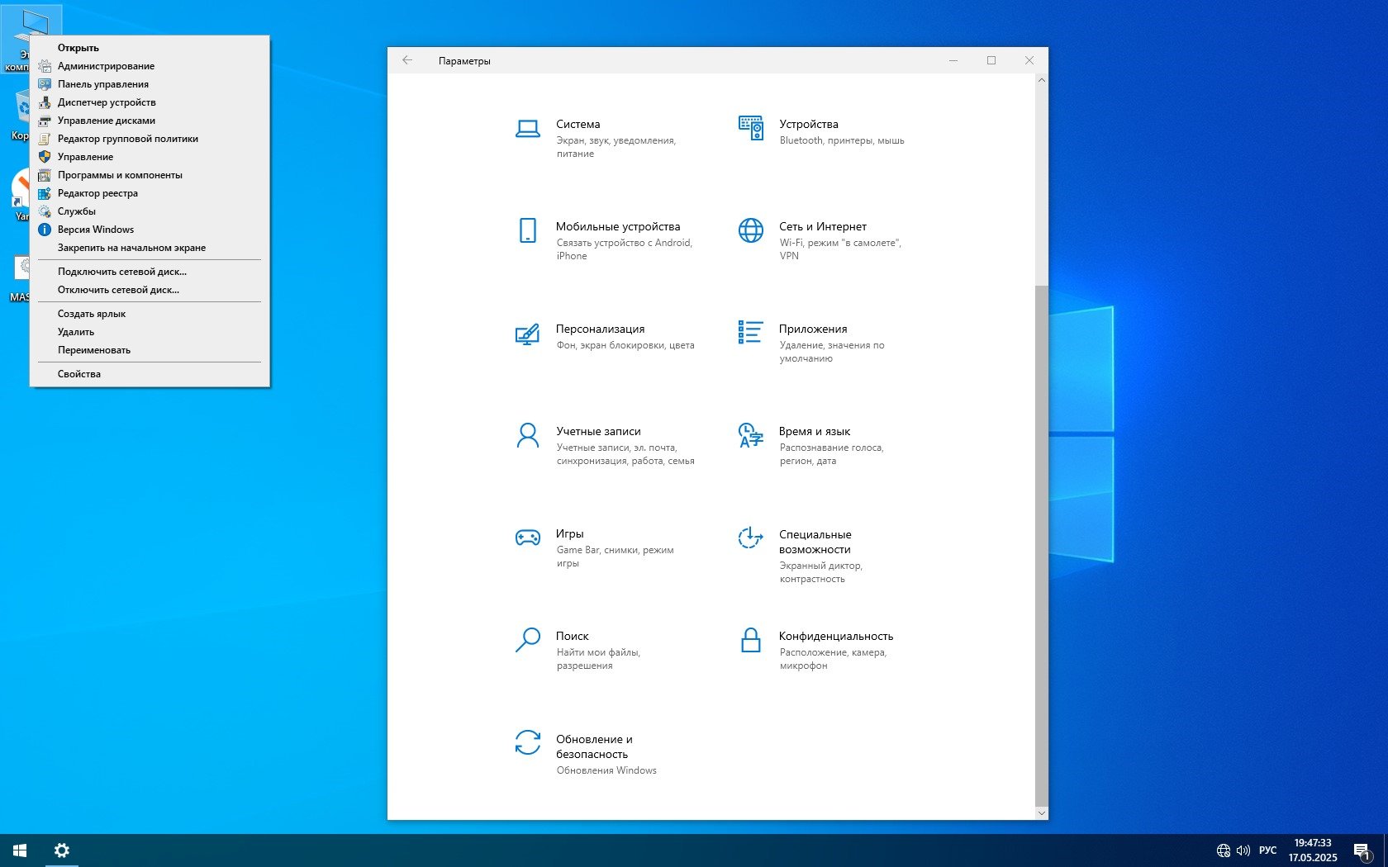Click scrollbar down arrow in Параметры window
Viewport: 1388px width, 867px height.
click(1041, 813)
